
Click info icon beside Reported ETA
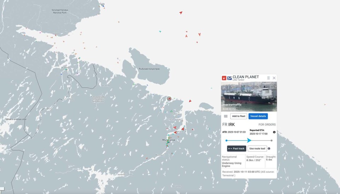coord(274,132)
